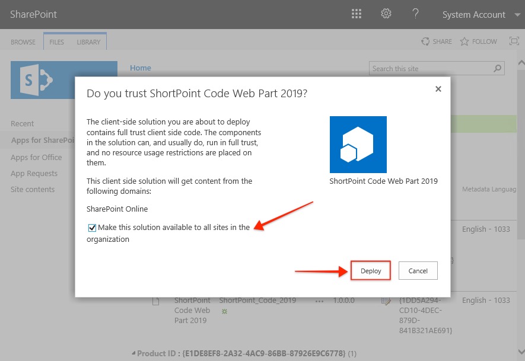Switch to the FILES ribbon tab
Viewport: 525px width, 361px height.
pos(56,42)
